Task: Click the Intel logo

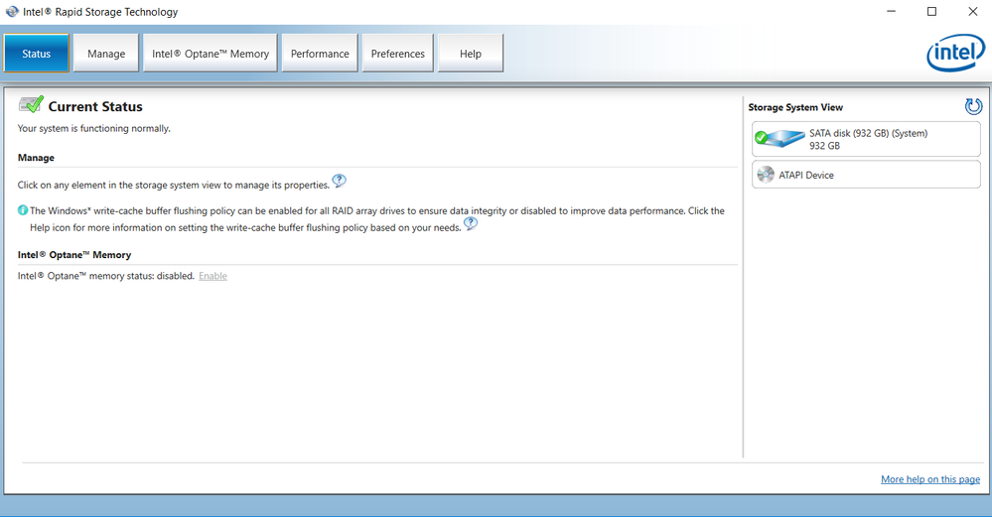Action: coord(955,54)
